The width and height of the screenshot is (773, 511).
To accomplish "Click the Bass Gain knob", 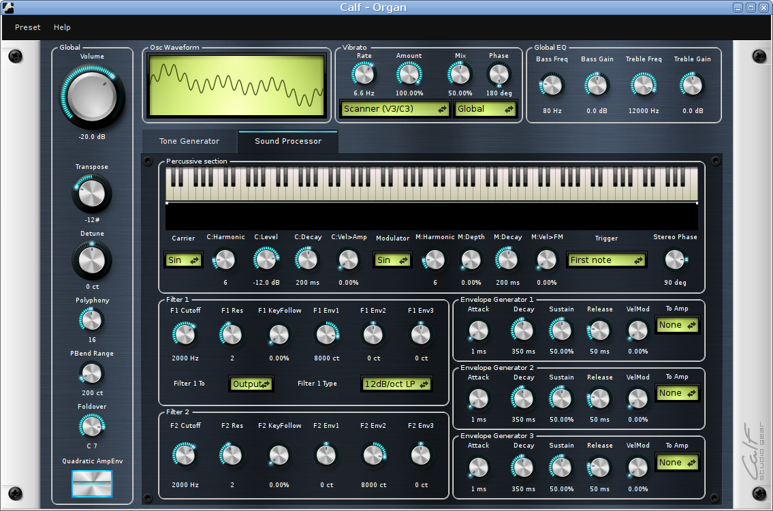I will click(x=597, y=85).
